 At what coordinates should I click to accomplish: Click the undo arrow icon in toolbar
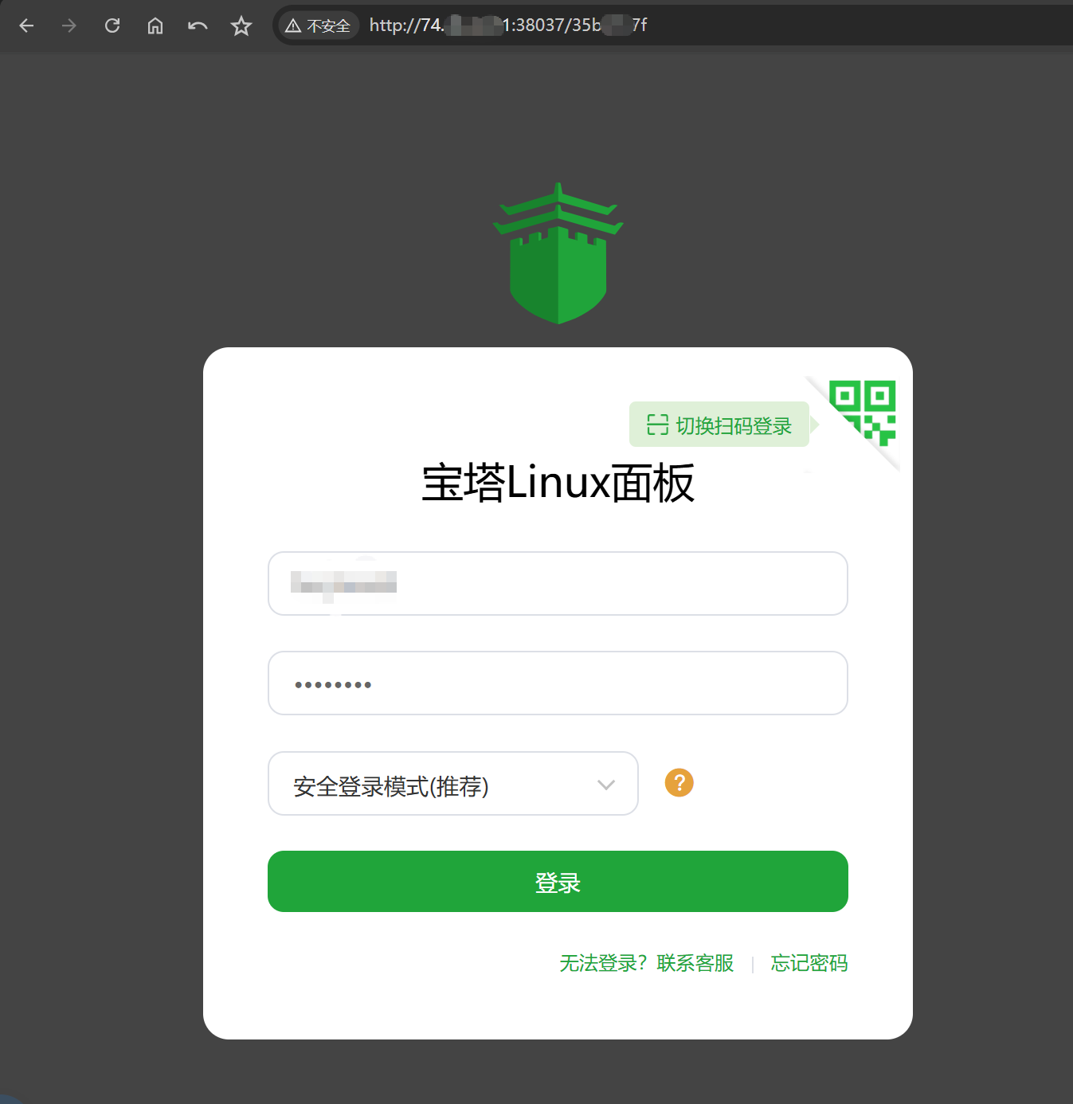[x=198, y=25]
